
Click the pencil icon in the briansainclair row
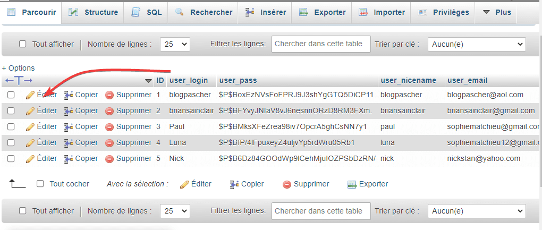[30, 111]
